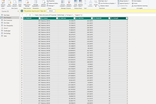Click the Group By icon
156x104 pixels.
96,2
